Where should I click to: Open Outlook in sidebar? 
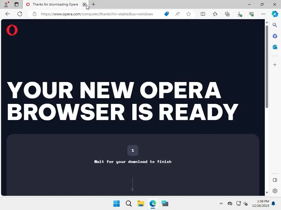click(x=275, y=47)
